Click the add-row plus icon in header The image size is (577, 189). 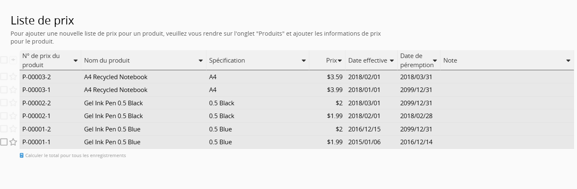13,60
